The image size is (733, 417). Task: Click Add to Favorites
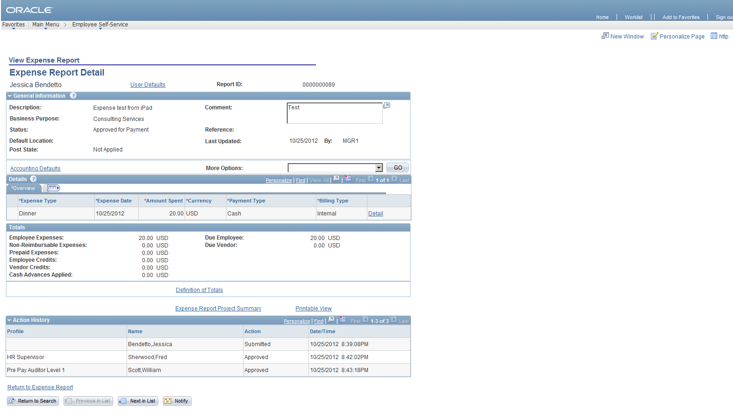681,17
